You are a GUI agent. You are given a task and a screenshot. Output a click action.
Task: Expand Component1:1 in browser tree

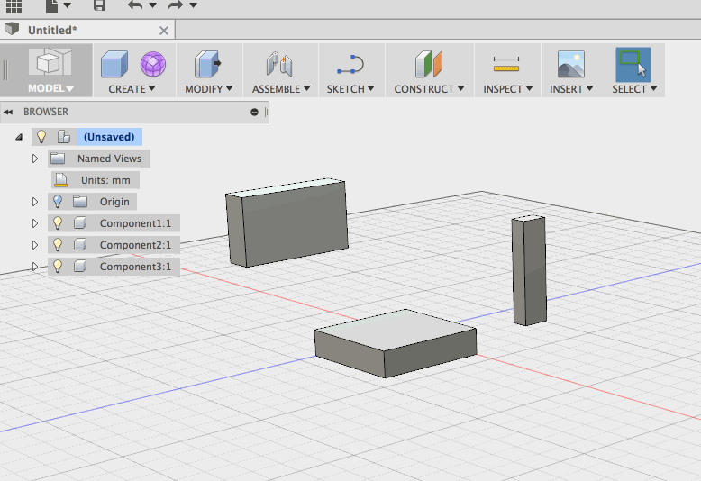(35, 223)
